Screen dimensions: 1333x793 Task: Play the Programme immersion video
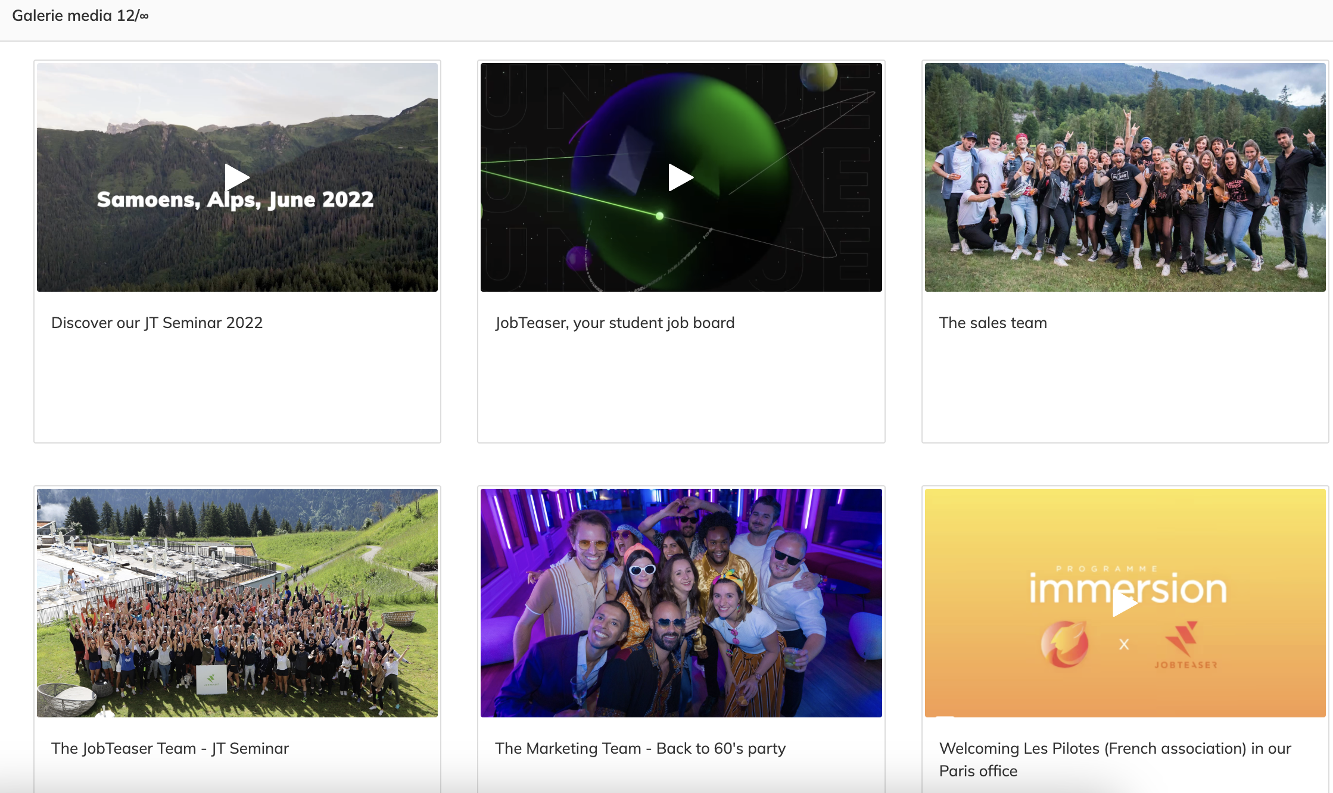point(1125,604)
